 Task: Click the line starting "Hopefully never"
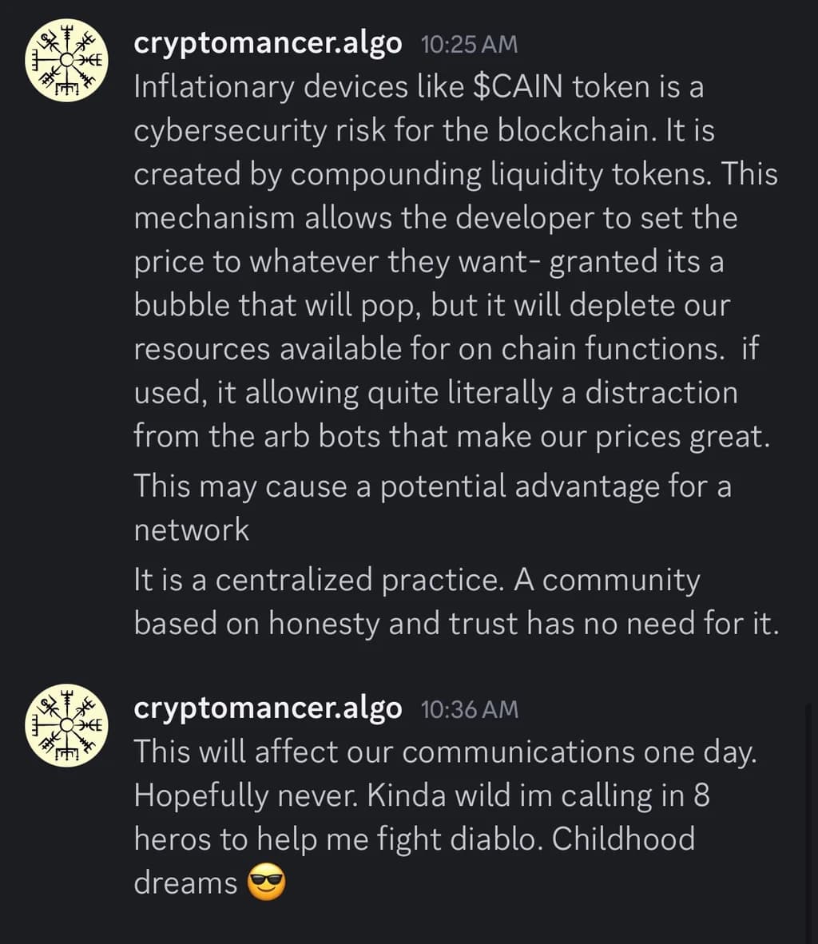[x=421, y=795]
